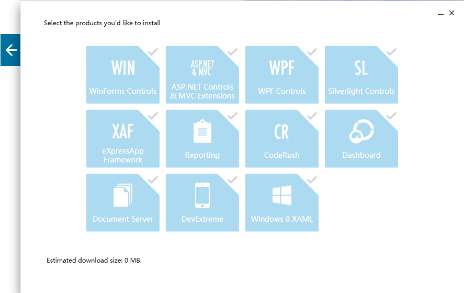Viewport: 464px width, 293px height.
Task: Close the installer window
Action: pos(451,13)
